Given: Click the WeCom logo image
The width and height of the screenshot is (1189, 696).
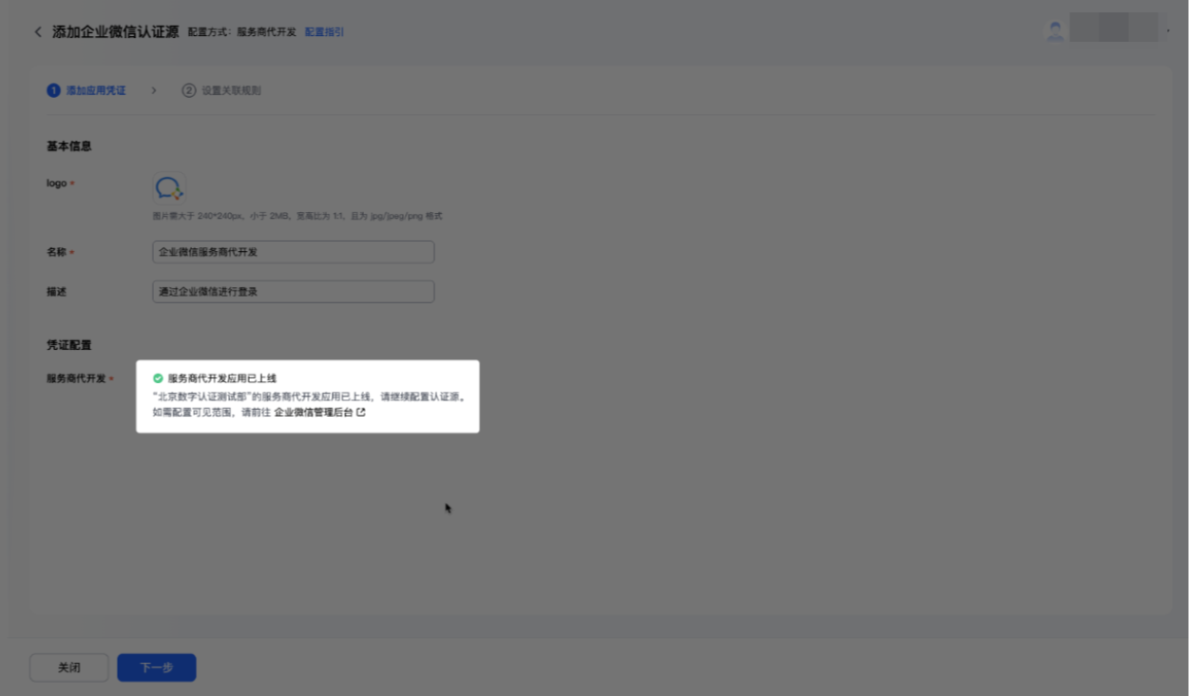Looking at the screenshot, I should click(x=169, y=188).
